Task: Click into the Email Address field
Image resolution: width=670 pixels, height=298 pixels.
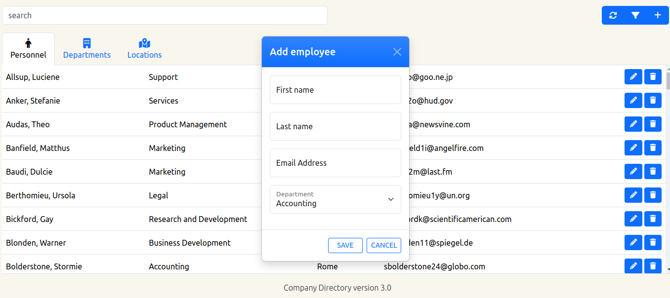Action: tap(335, 163)
